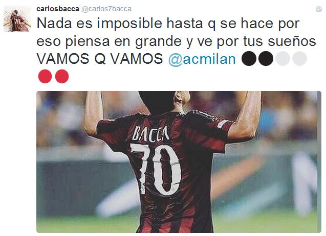Click the globe icon on tweet
326x236 pixels.
point(318,9)
